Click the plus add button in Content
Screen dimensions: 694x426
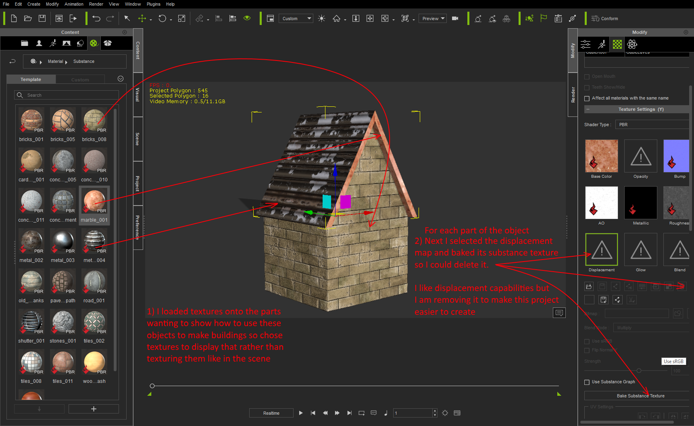pyautogui.click(x=94, y=409)
